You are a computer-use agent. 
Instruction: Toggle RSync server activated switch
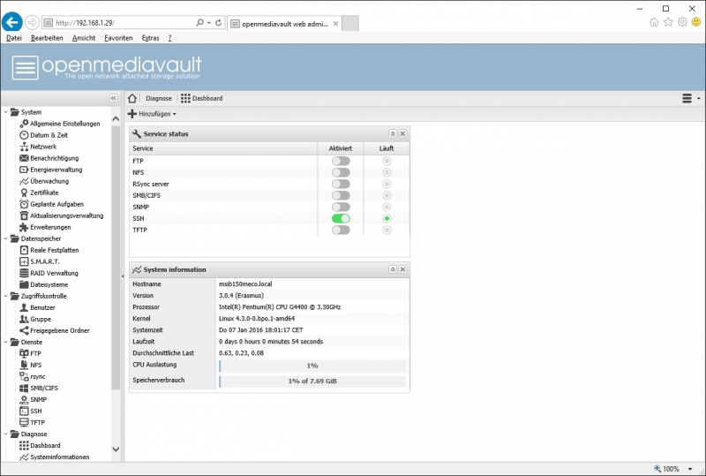341,184
